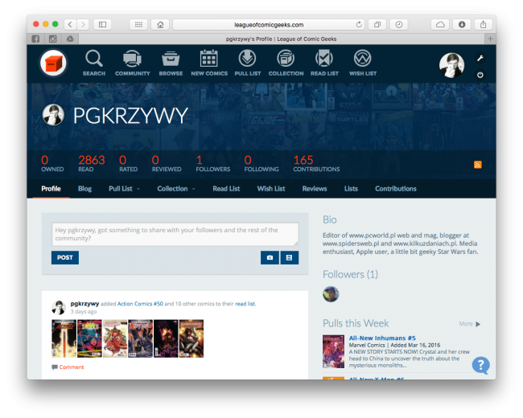
Task: Select the Profile tab
Action: [51, 189]
